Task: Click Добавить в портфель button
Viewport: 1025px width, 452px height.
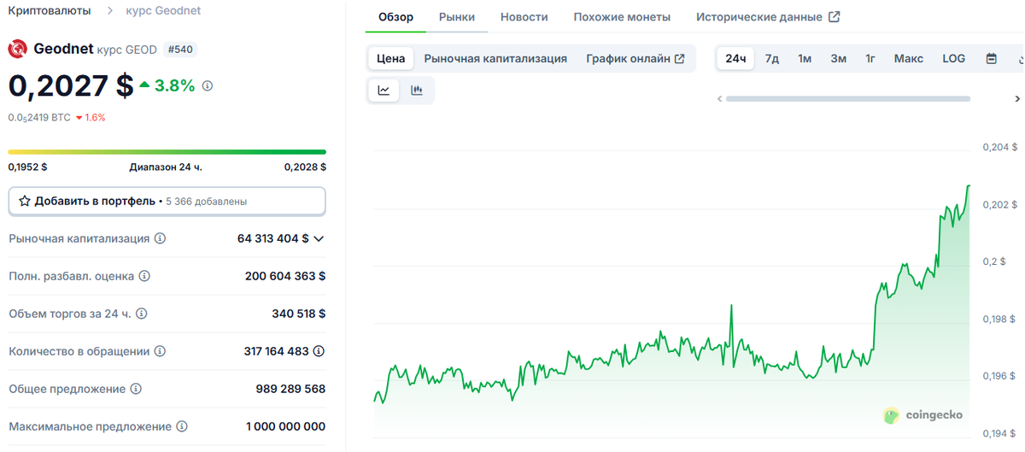Action: [167, 202]
